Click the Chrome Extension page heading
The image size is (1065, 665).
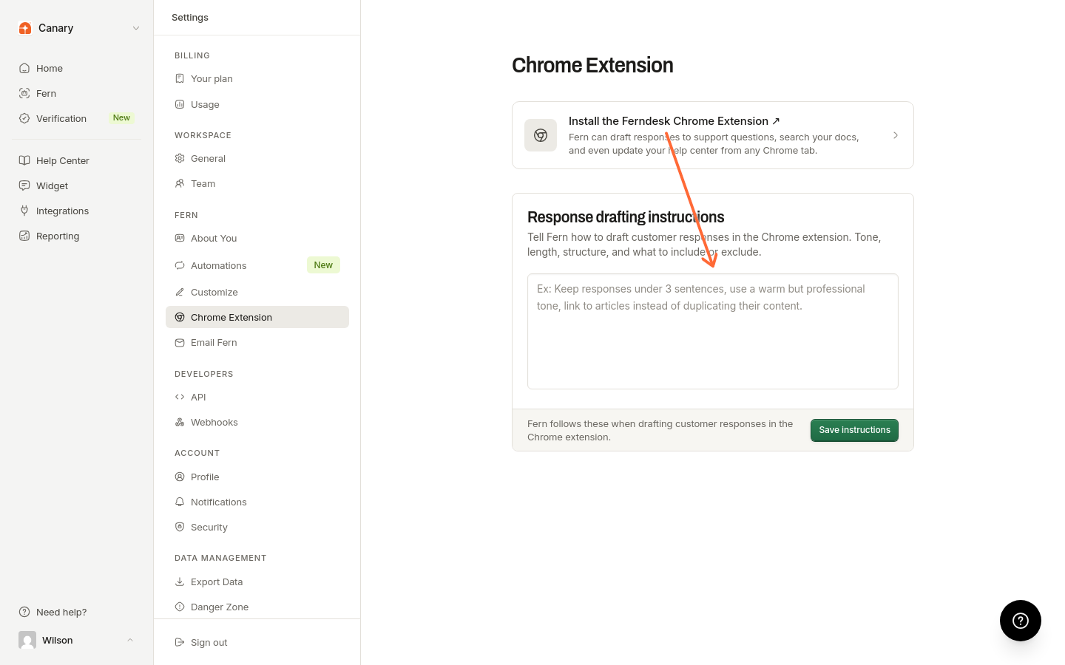tap(592, 65)
